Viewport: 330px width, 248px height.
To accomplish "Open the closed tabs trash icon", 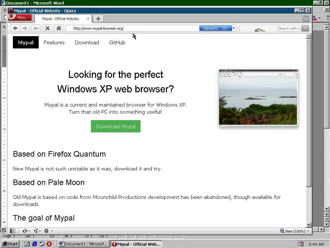I will click(306, 19).
